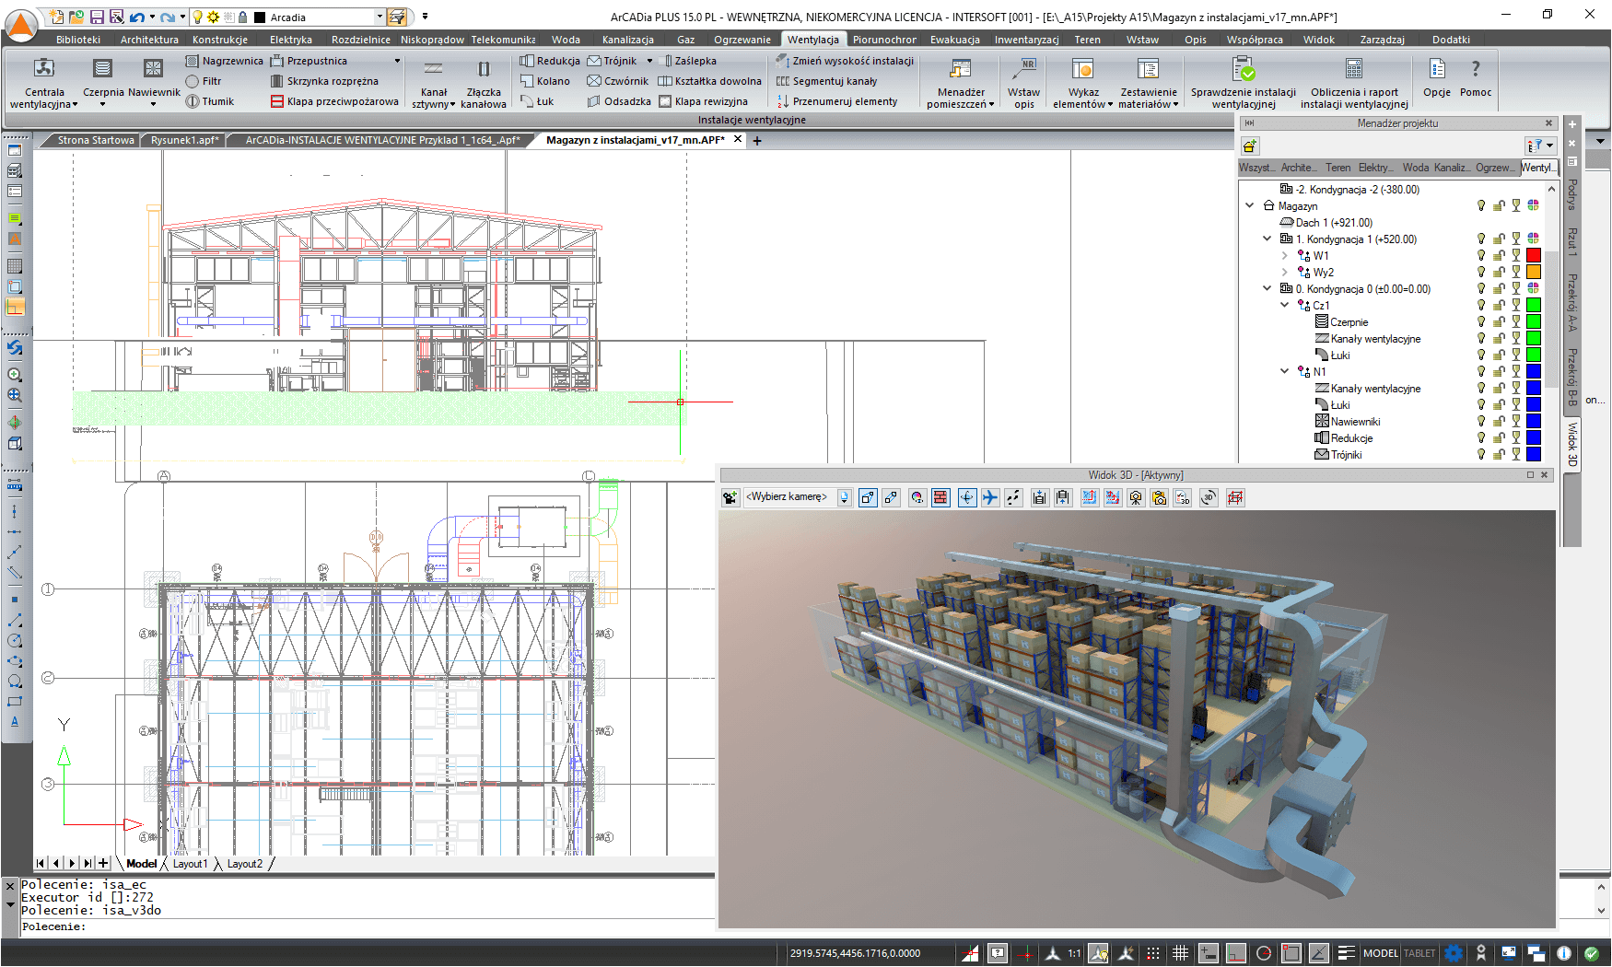Insert a Tłumik silencer element
This screenshot has width=1612, height=967.
coord(210,101)
